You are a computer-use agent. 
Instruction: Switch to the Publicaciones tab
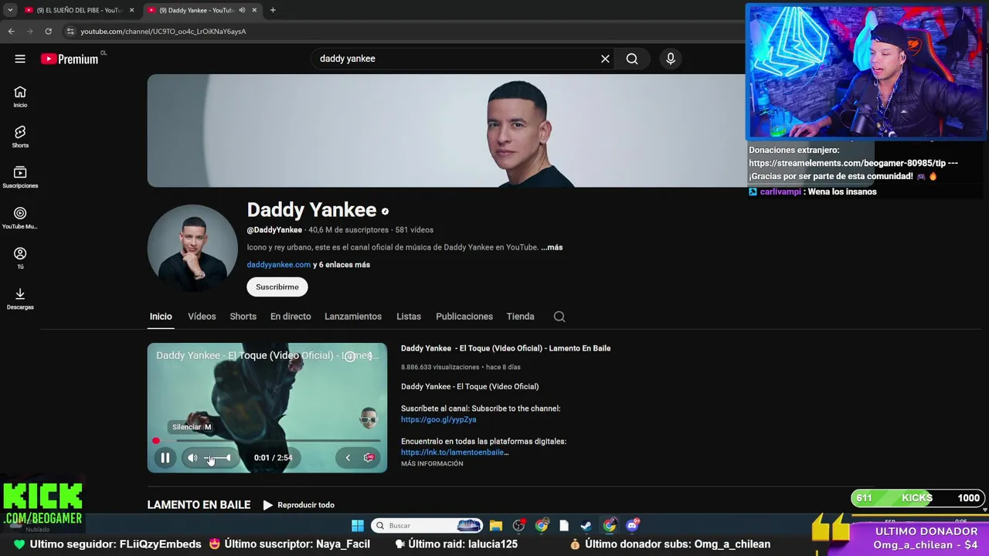click(464, 317)
